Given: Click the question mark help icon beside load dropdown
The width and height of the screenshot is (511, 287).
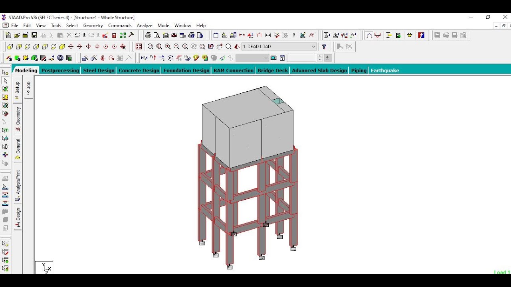Looking at the screenshot, I should (324, 47).
